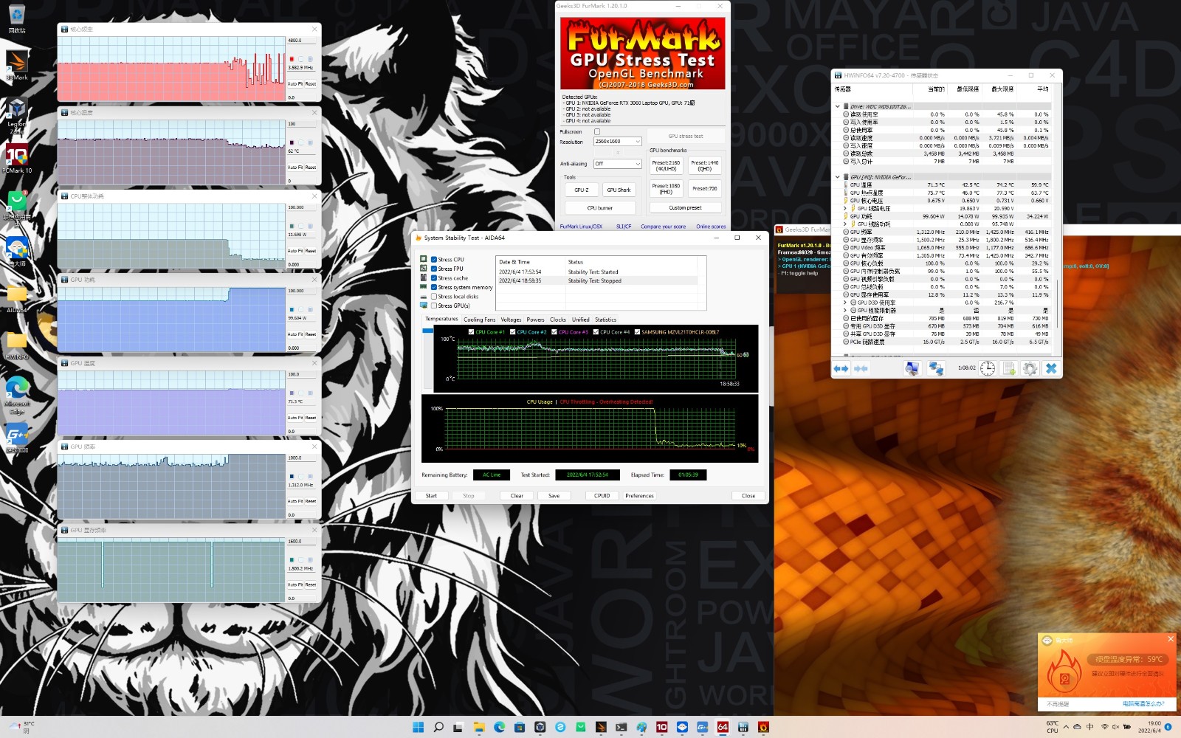Toggle Stress system memory checkbox
The image size is (1181, 738).
[x=434, y=287]
